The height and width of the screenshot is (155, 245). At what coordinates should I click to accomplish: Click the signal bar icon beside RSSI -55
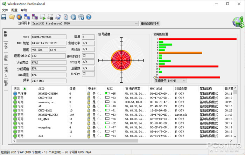pos(107,93)
